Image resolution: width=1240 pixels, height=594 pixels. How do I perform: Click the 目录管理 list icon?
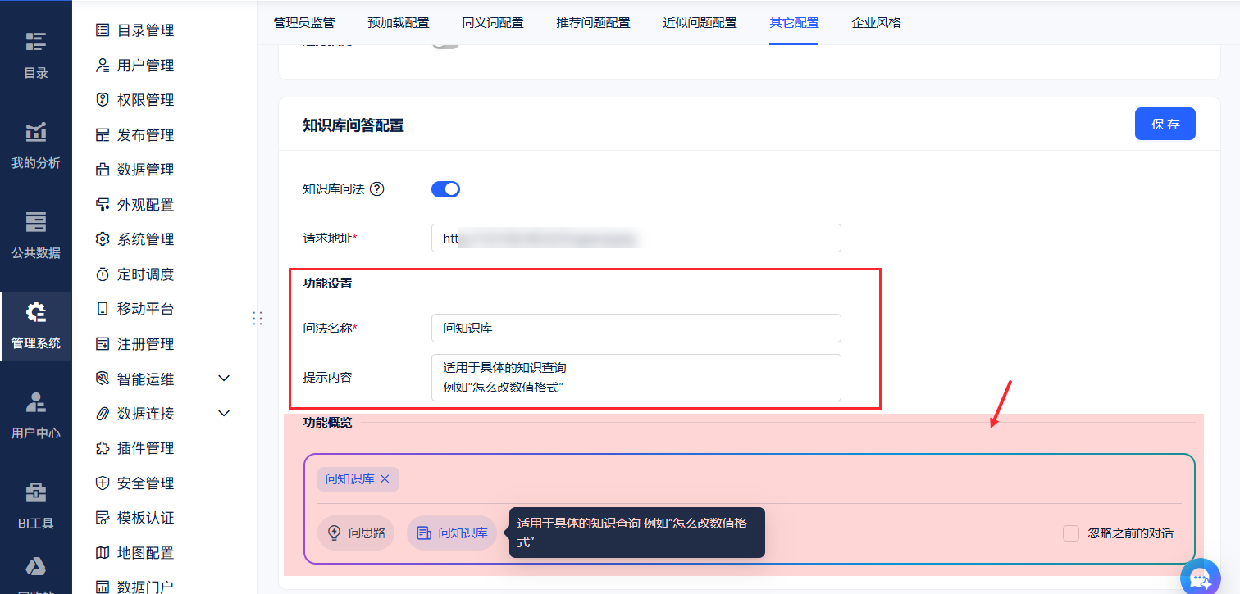tap(103, 30)
